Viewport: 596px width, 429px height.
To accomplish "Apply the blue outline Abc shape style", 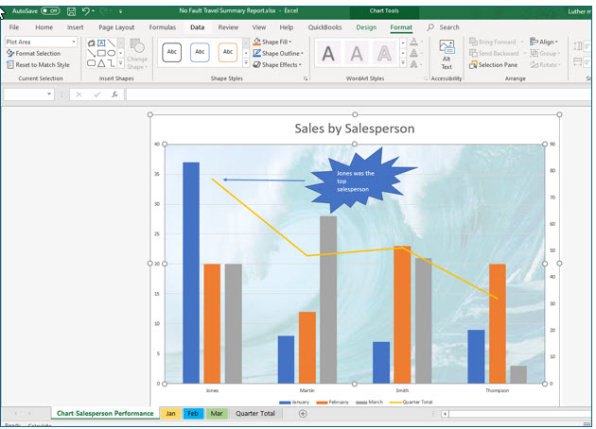I will [x=200, y=52].
